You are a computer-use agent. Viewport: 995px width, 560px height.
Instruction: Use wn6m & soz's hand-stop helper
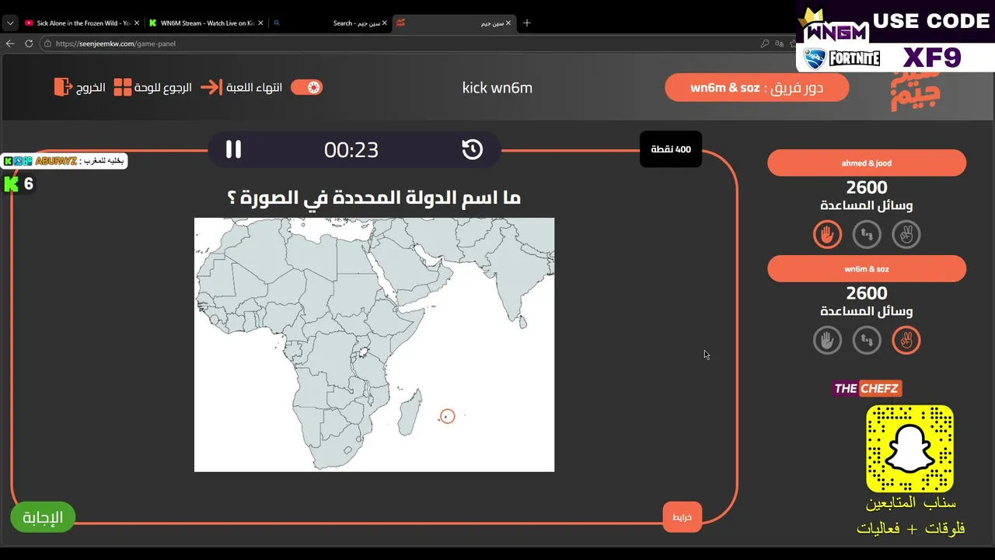pyautogui.click(x=827, y=340)
